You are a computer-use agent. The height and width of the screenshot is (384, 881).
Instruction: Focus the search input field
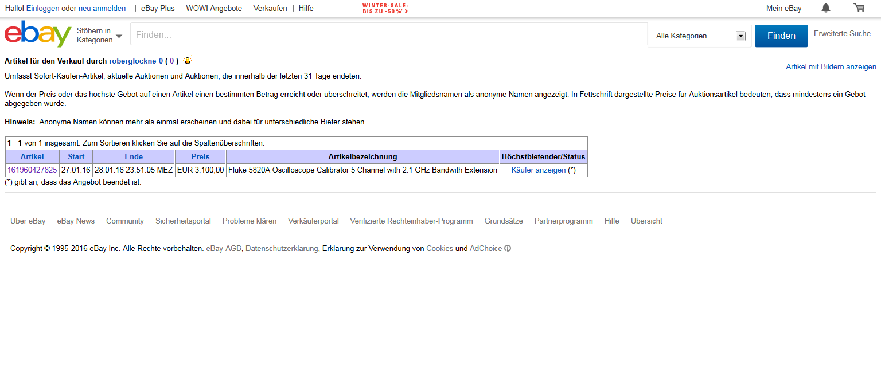click(389, 35)
